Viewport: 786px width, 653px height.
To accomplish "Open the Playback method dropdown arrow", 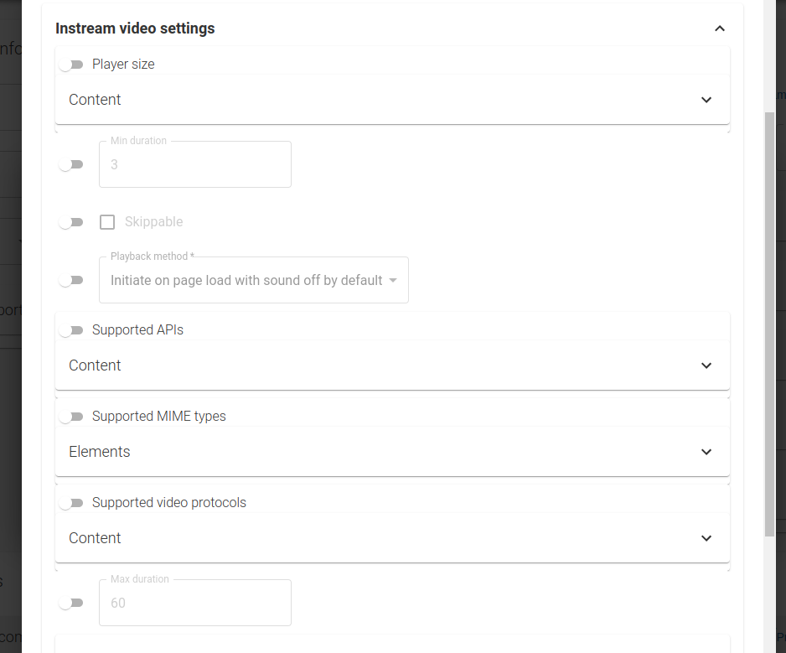I will click(x=393, y=280).
